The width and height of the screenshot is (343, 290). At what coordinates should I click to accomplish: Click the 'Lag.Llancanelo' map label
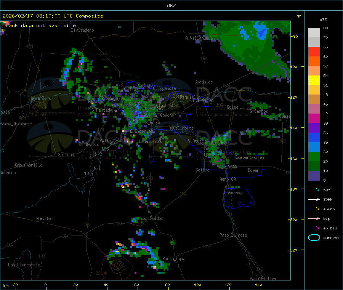click(x=24, y=265)
